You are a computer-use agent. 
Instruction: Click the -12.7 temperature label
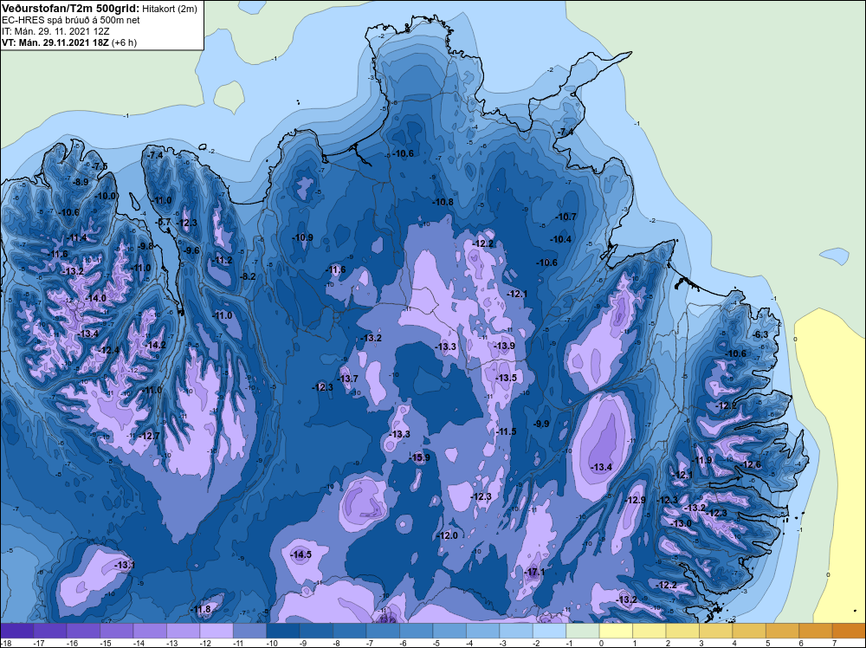pyautogui.click(x=150, y=436)
